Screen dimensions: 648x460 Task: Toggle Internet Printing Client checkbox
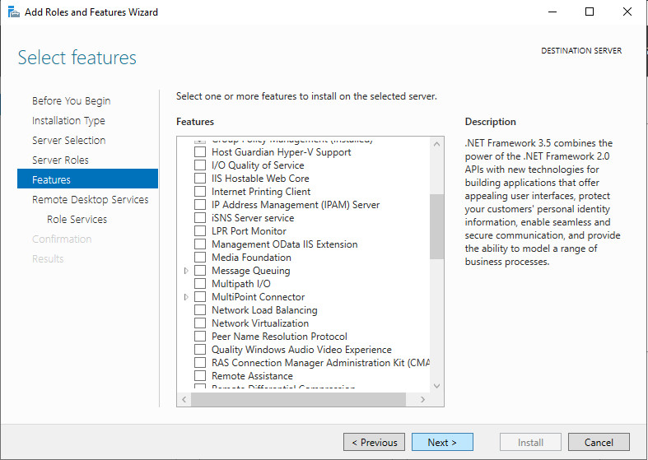tap(200, 192)
